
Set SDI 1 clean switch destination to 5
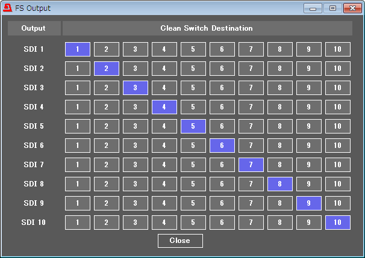tap(193, 49)
